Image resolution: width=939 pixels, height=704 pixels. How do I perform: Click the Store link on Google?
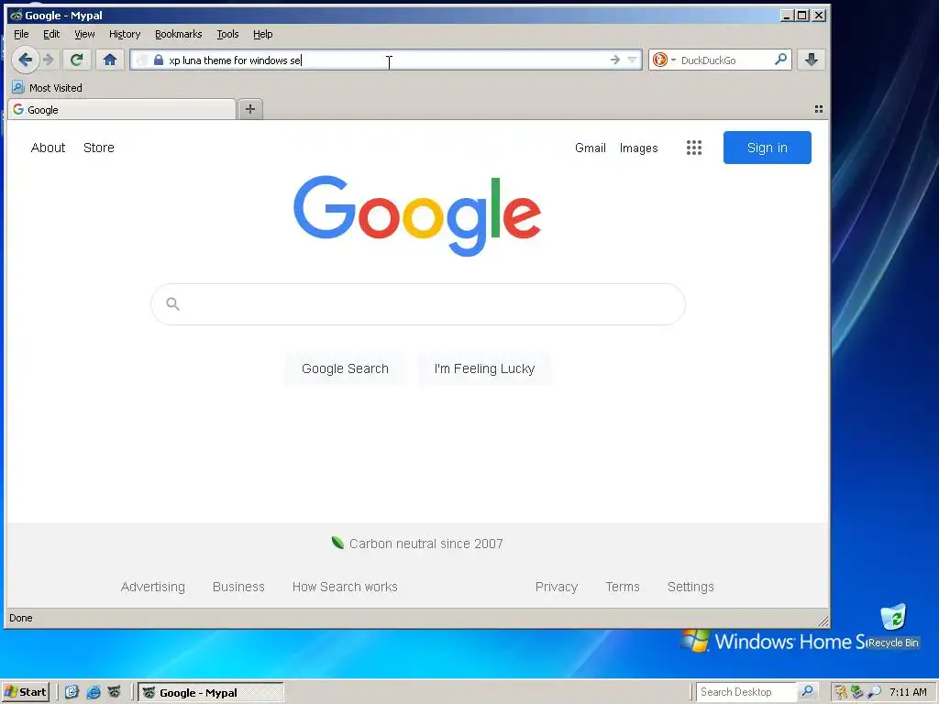point(99,148)
